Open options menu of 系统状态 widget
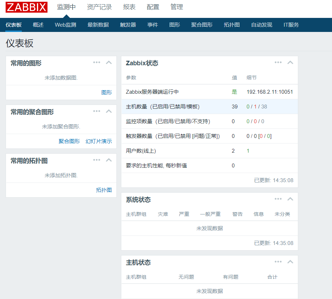The height and width of the screenshot is (299, 332). [278, 199]
